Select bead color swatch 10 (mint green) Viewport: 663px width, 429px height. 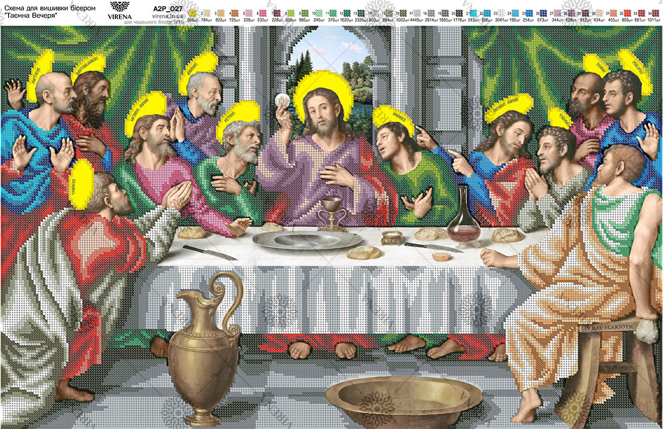319,12
